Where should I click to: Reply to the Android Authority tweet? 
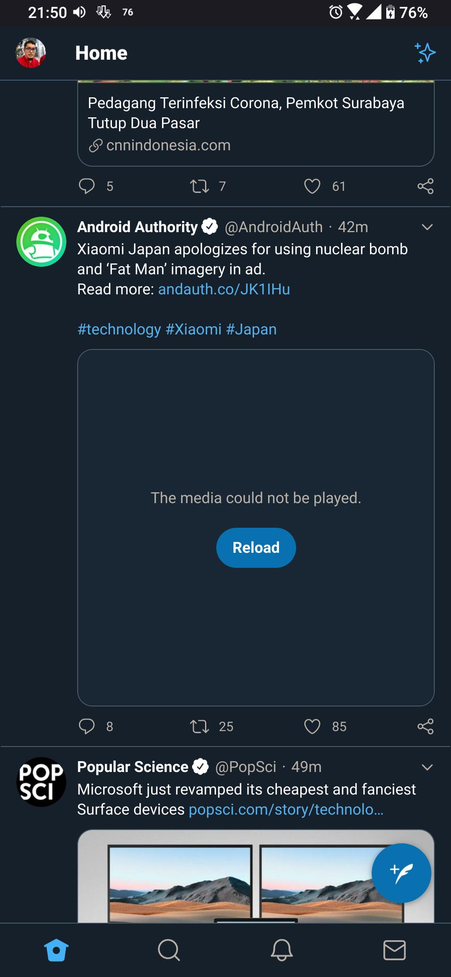(88, 726)
